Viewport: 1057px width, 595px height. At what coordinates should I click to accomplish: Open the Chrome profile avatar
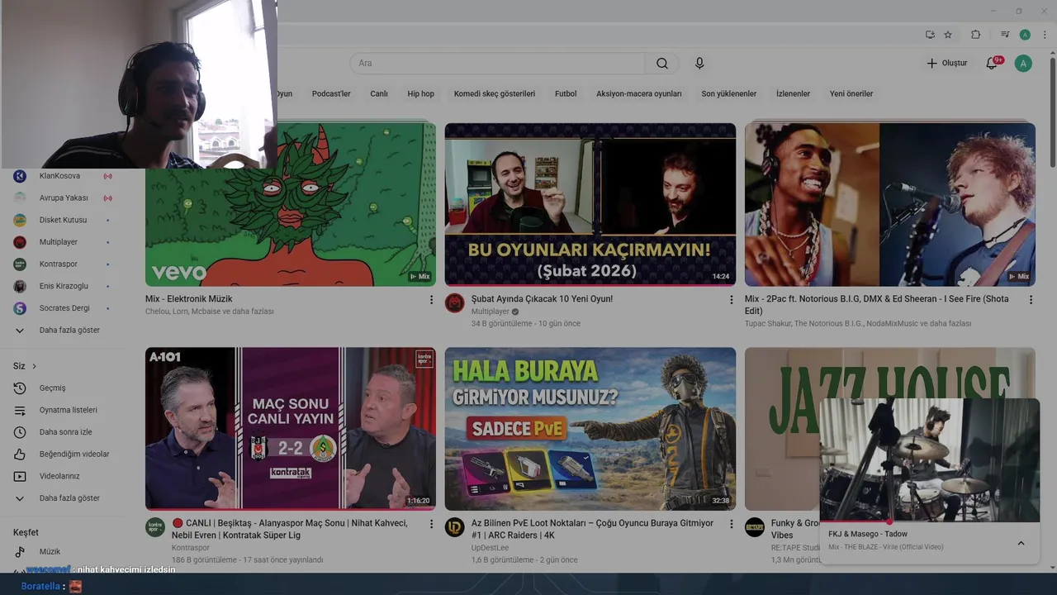[1025, 35]
